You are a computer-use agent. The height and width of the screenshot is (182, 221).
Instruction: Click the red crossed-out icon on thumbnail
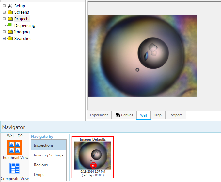pyautogui.click(x=94, y=165)
